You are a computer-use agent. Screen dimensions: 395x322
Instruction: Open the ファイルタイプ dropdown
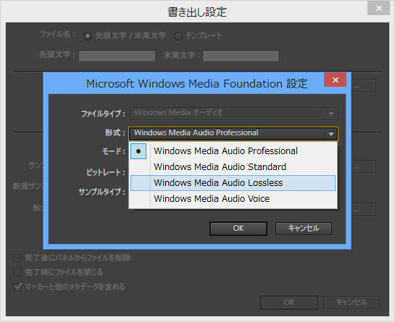coord(233,114)
